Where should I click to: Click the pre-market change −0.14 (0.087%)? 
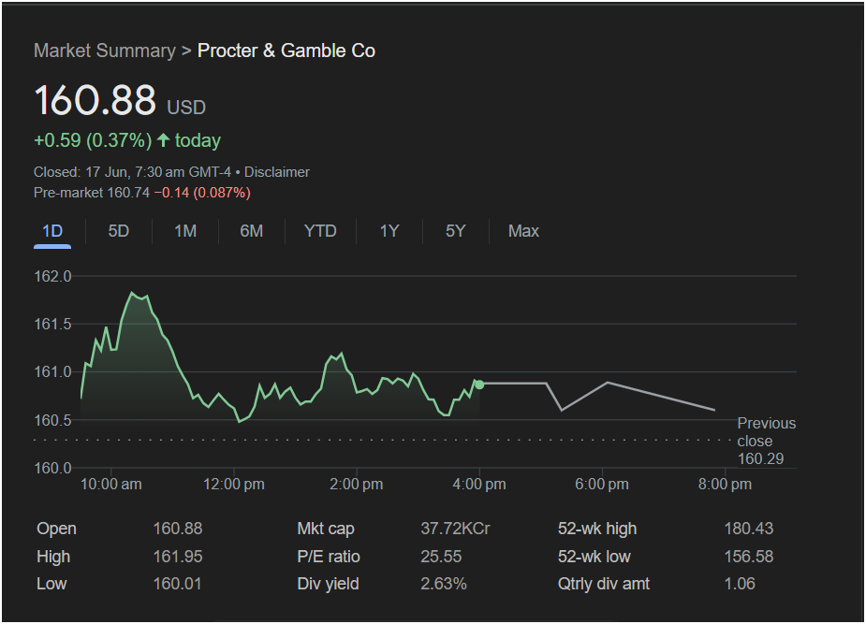tap(202, 193)
